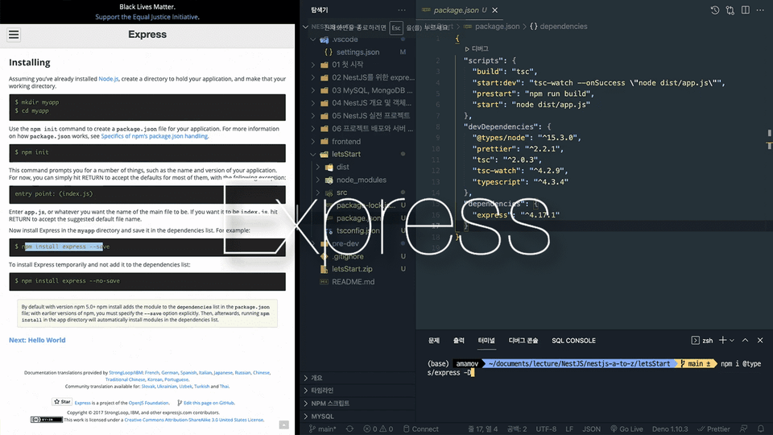Viewport: 773px width, 435px height.
Task: Click LF end-of-line selector in status bar
Action: 569,429
